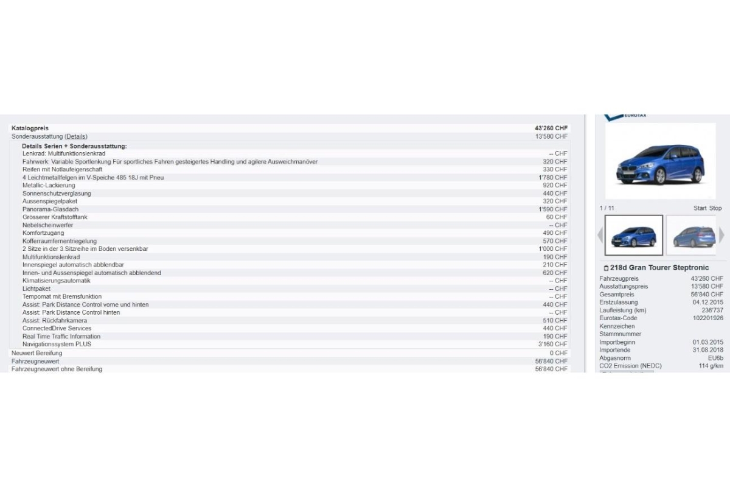Select 'Real Time Traffic Information' row
This screenshot has height=487, width=730.
290,336
